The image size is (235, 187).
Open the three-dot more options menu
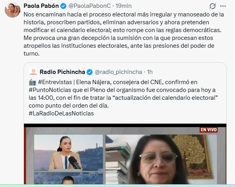(x=223, y=6)
